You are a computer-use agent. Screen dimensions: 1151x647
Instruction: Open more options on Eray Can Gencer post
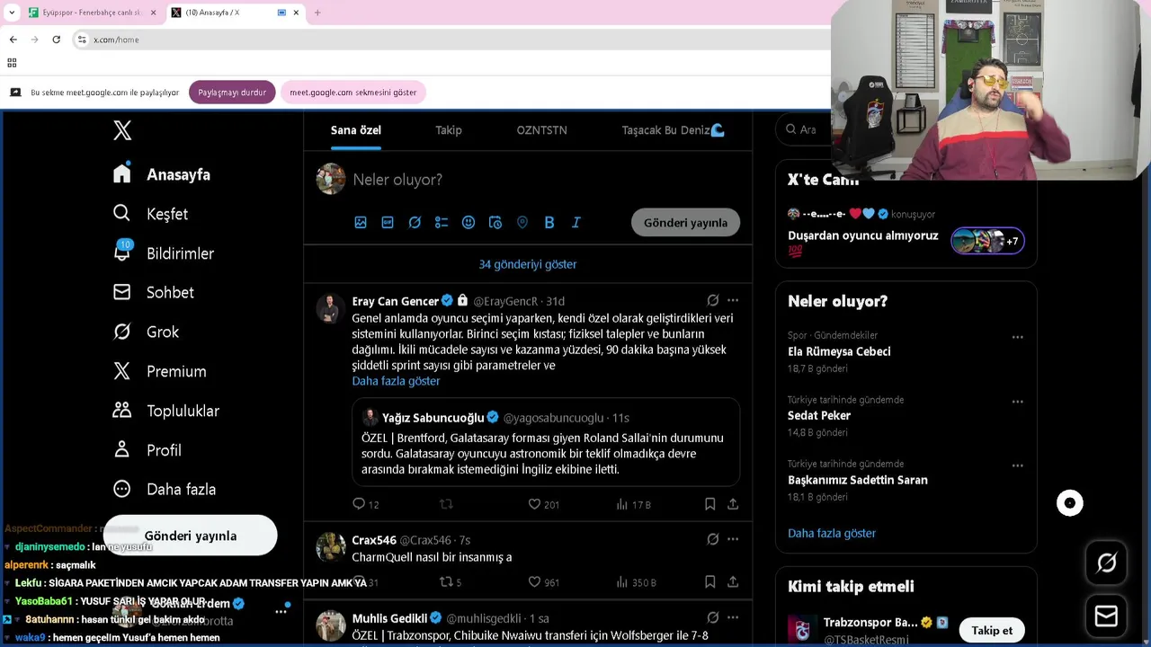click(x=733, y=300)
